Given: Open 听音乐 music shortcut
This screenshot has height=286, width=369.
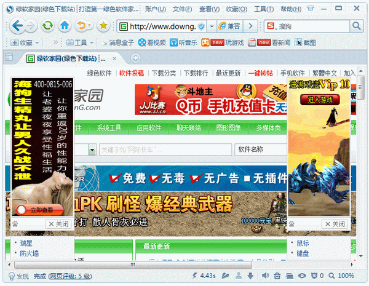Looking at the screenshot, I should pyautogui.click(x=183, y=42).
